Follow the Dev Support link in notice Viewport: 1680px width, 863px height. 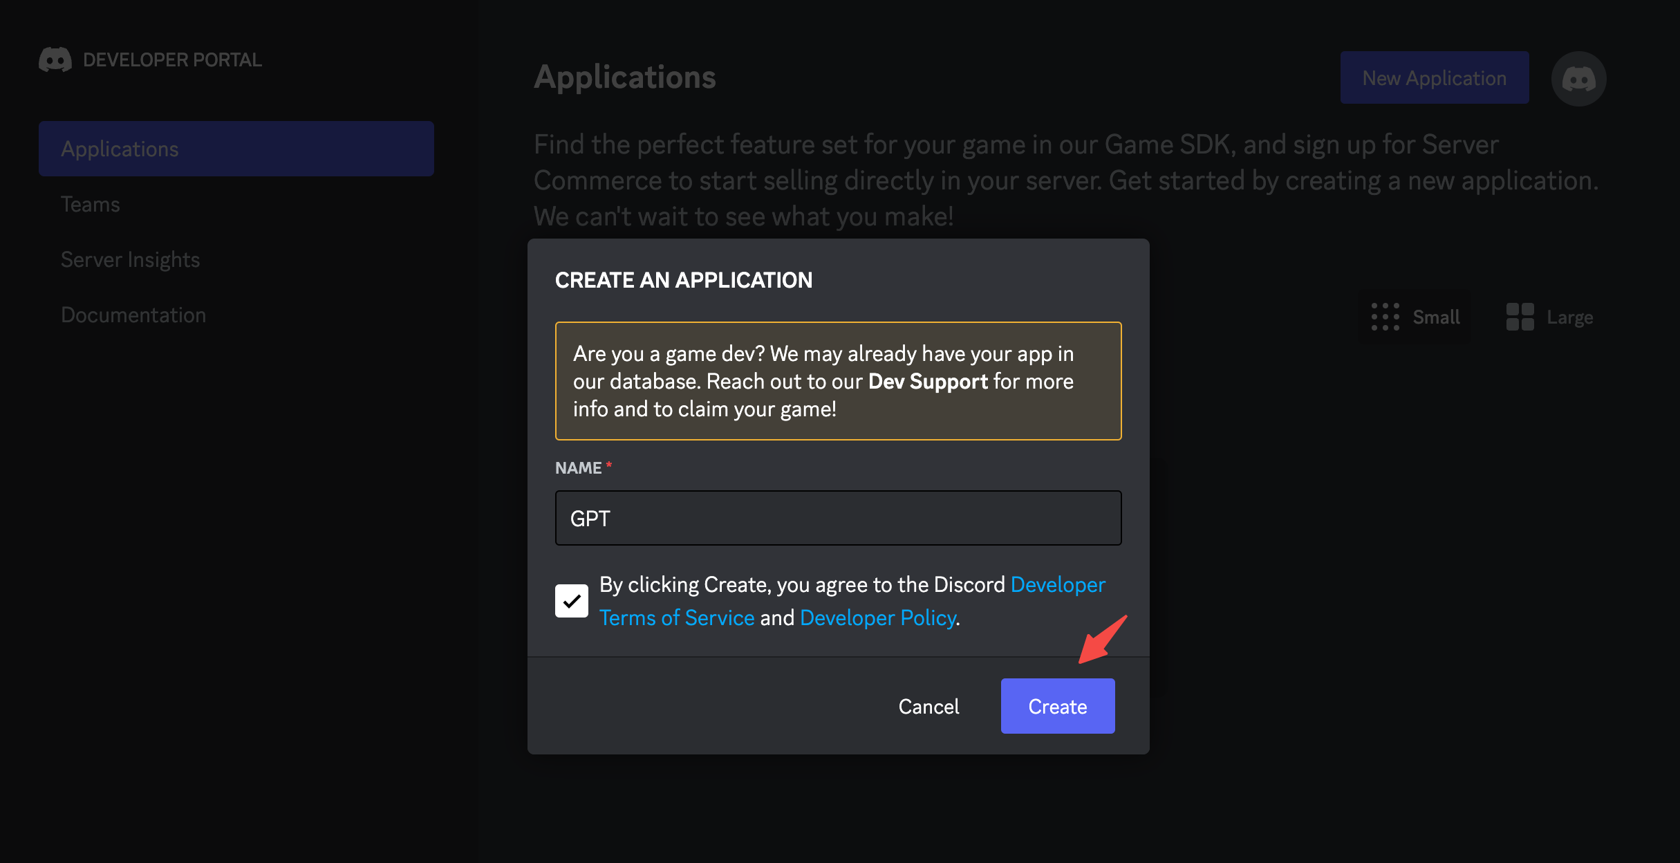[x=928, y=381]
